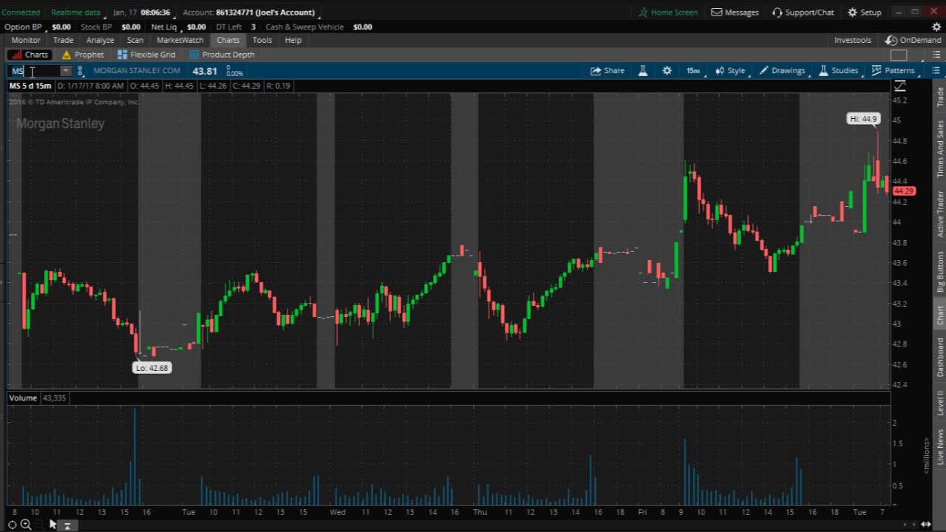This screenshot has width=946, height=532.
Task: Select the Chart side tab
Action: pos(940,316)
